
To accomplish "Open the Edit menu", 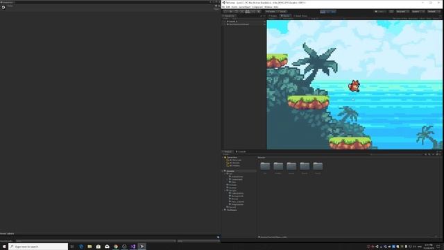I will point(228,7).
